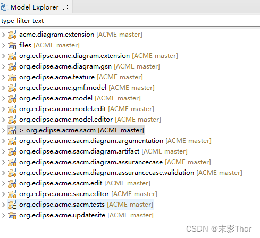Image resolution: width=260 pixels, height=238 pixels.
Task: Select org.eclipse.acme.sacm.editor label
Action: (x=88, y=194)
